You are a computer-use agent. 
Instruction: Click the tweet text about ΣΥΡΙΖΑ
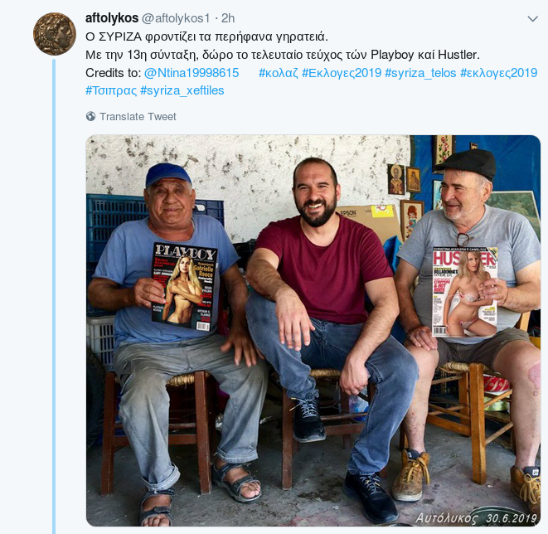(x=207, y=36)
